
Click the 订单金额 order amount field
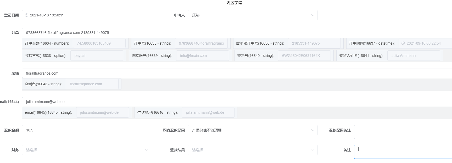click(x=99, y=43)
